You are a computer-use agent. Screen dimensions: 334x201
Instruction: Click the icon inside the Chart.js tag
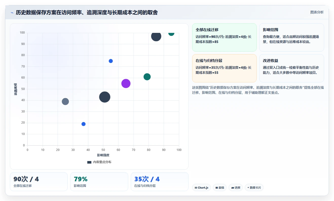click(196, 188)
